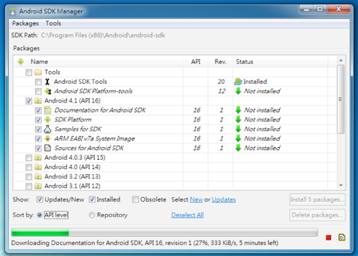Check the Android SDK Platform-tools checkbox
Image resolution: width=358 pixels, height=256 pixels.
38,91
